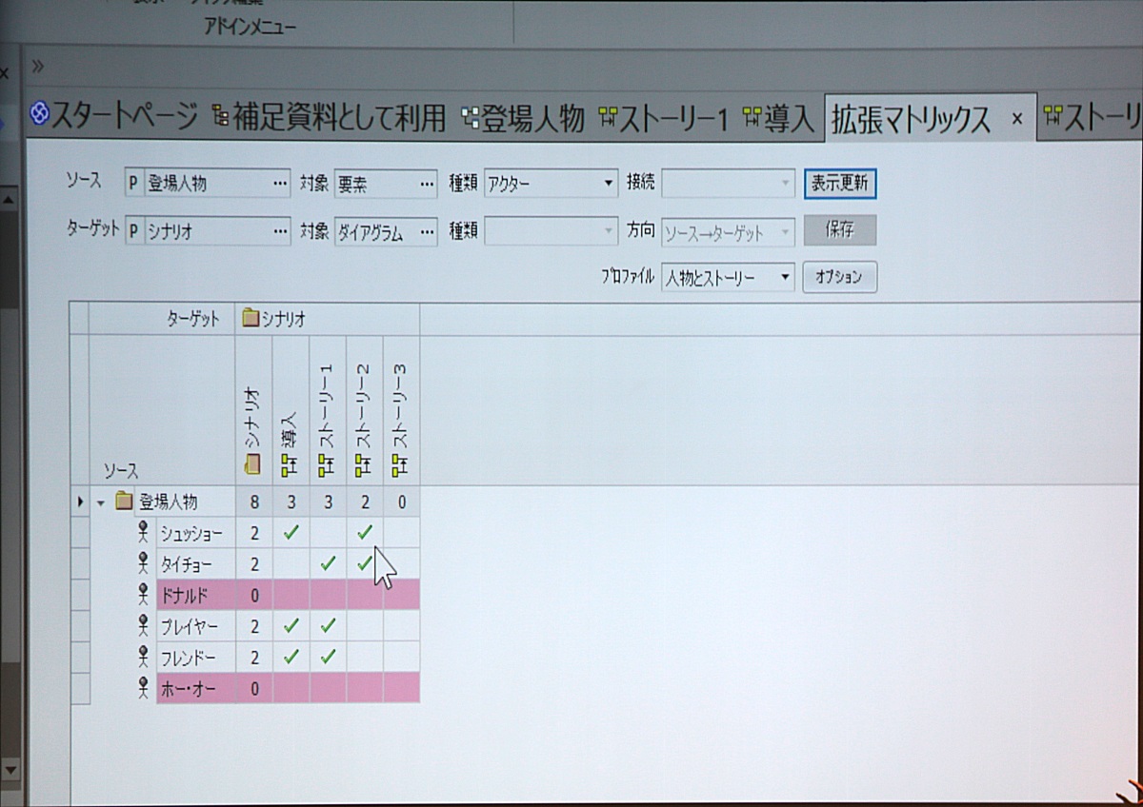Click the actor icon beside シュッショー
This screenshot has height=807, width=1143.
[144, 533]
